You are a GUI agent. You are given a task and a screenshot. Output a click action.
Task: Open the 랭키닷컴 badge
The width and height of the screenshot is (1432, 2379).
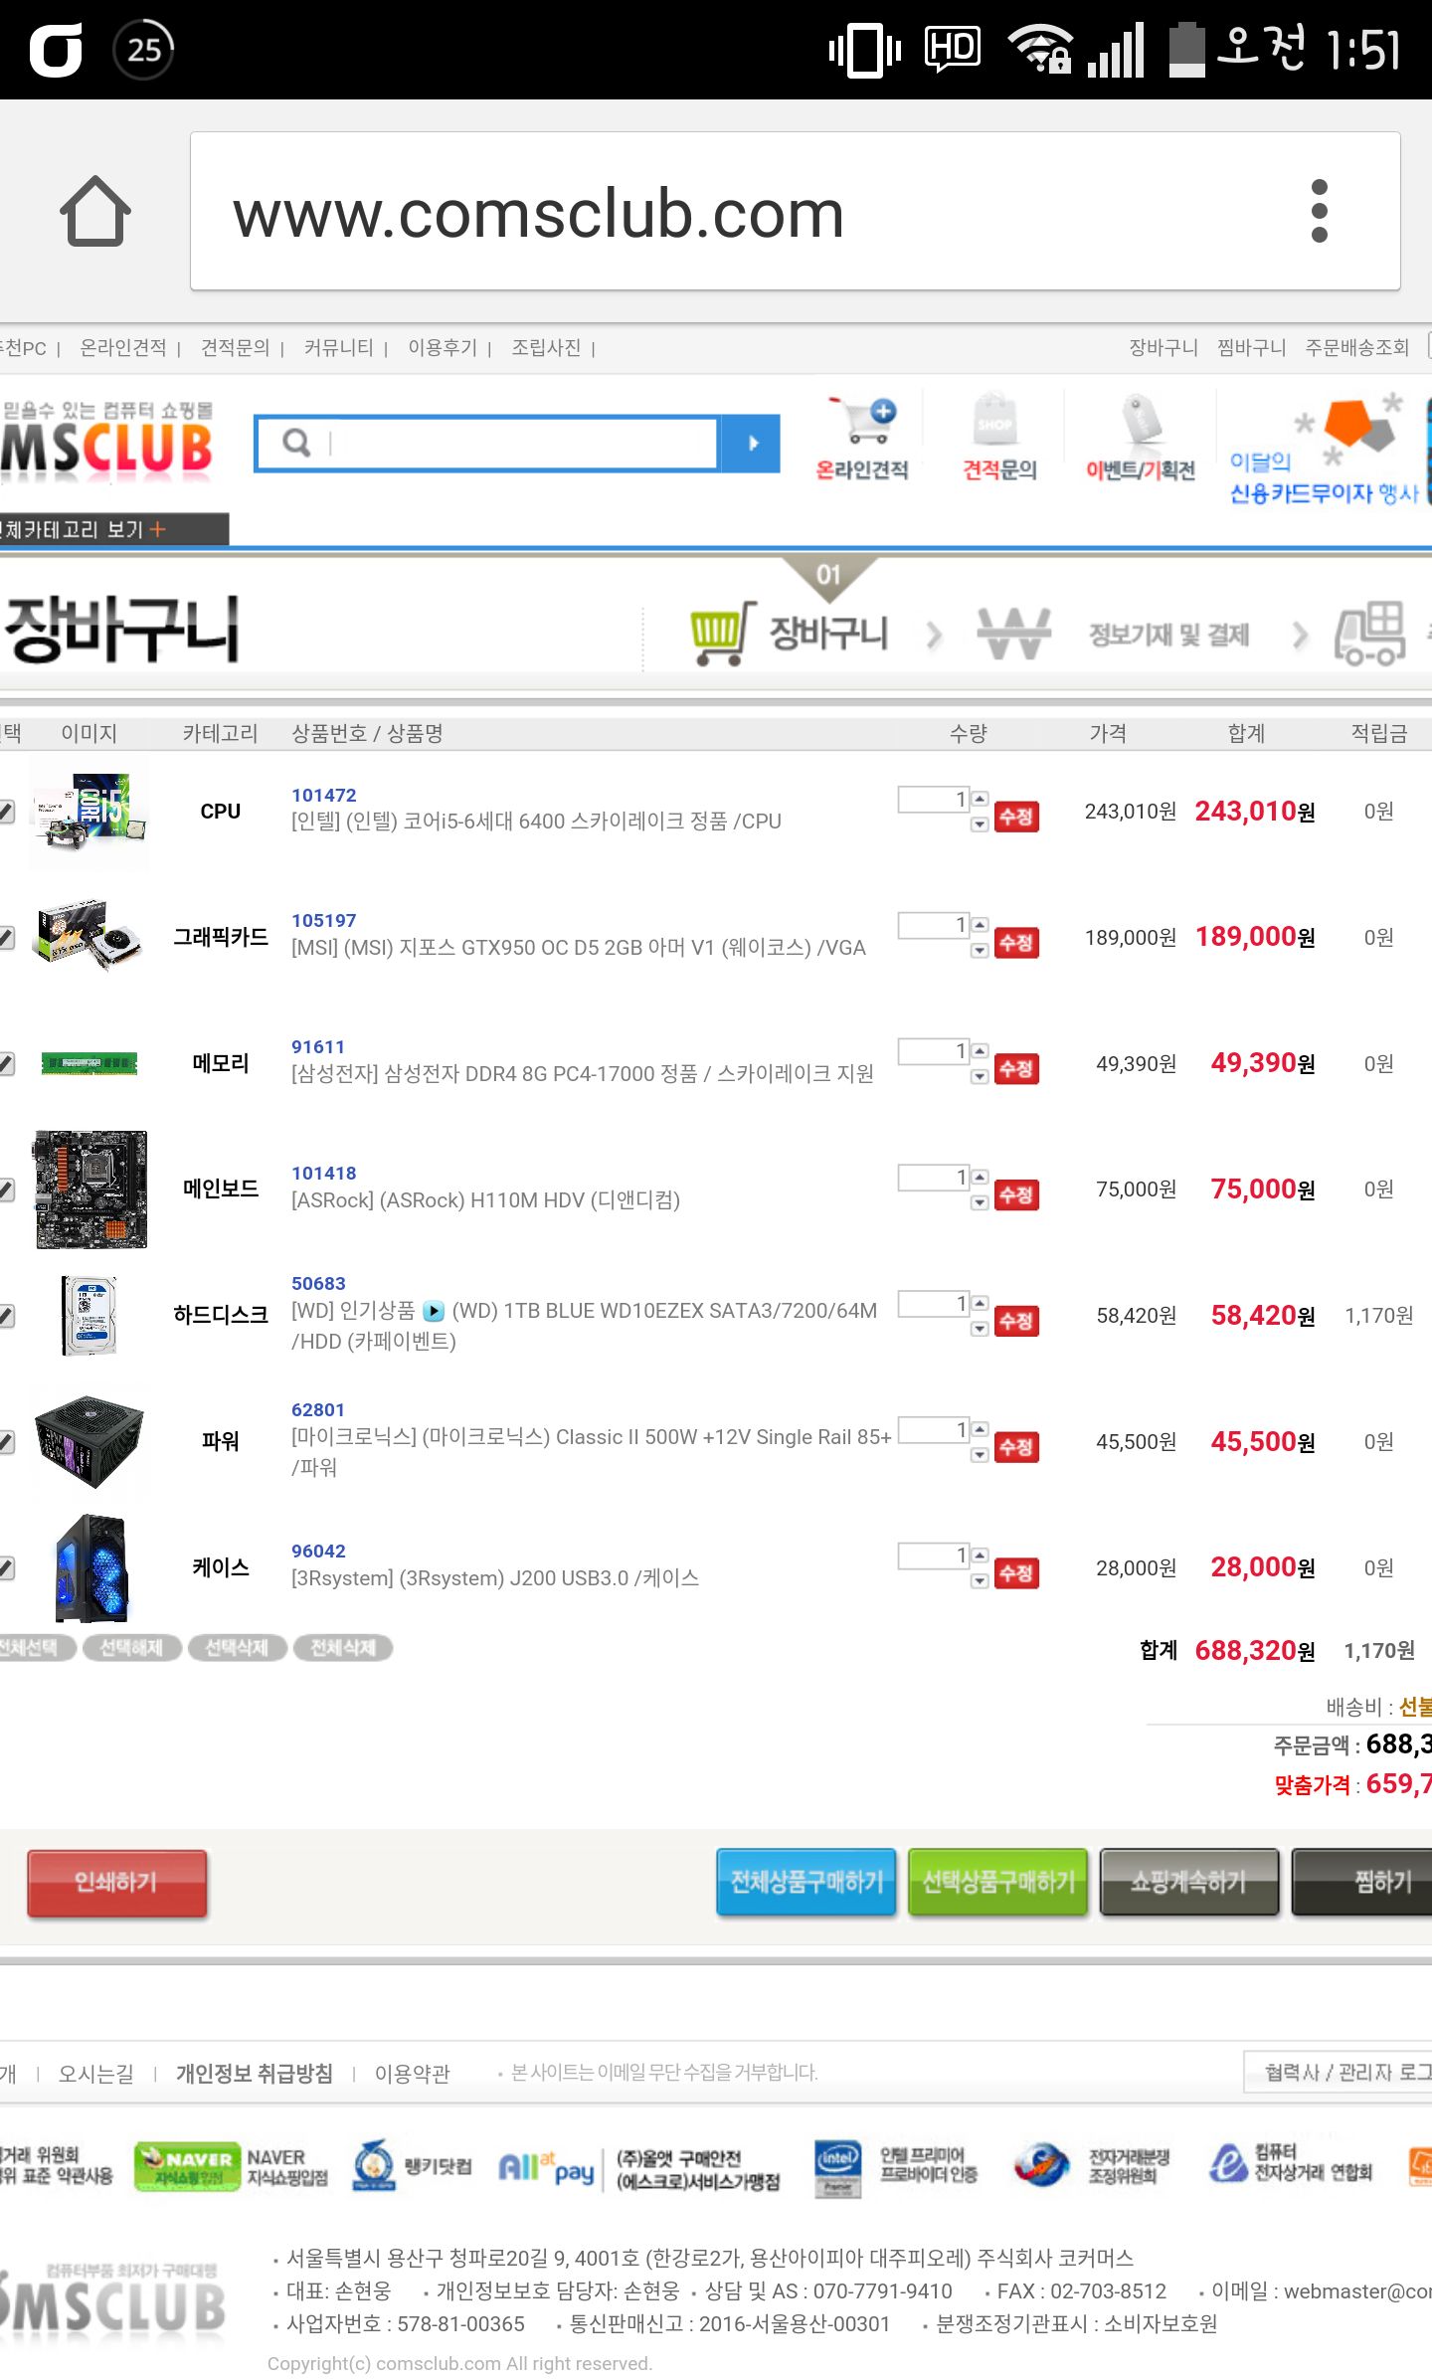(413, 2165)
